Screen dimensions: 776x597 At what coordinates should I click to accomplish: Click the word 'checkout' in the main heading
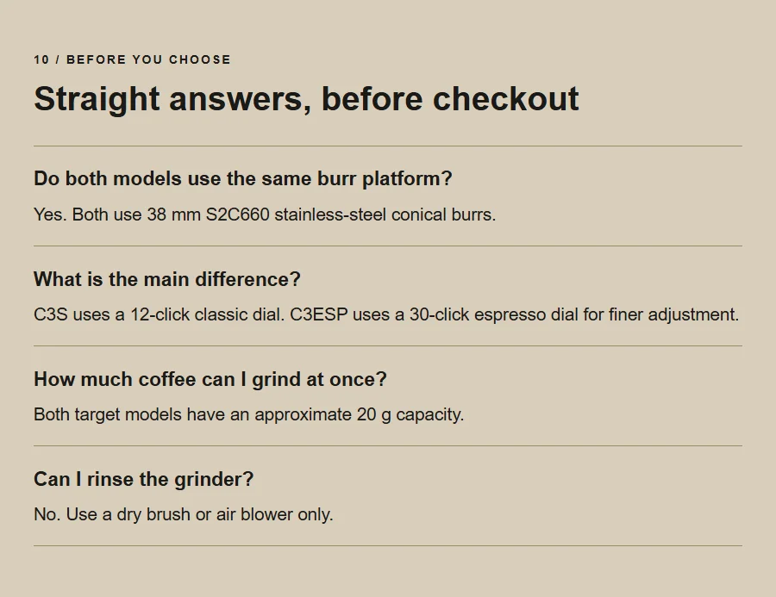coord(505,99)
